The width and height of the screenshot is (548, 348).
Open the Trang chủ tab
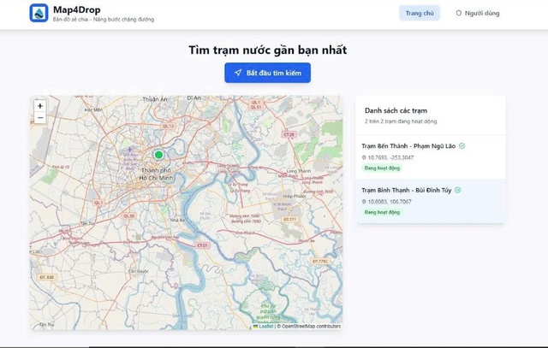(x=419, y=13)
